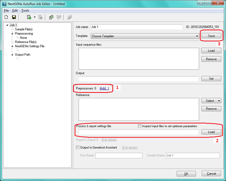Click the New file toolbar icon
Image resolution: width=226 pixels, height=181 pixels.
(x=6, y=17)
